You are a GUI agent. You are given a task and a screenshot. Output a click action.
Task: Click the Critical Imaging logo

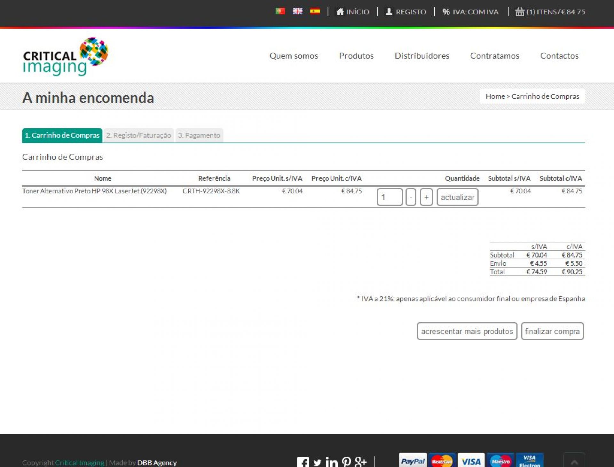click(x=66, y=57)
